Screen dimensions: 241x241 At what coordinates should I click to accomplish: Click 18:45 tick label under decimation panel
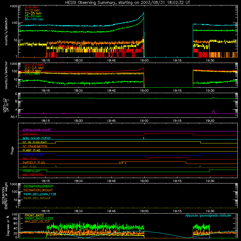(111, 211)
